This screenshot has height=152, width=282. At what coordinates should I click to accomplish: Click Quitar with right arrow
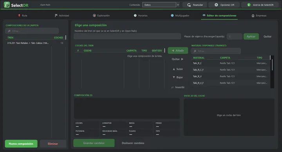tap(177, 59)
